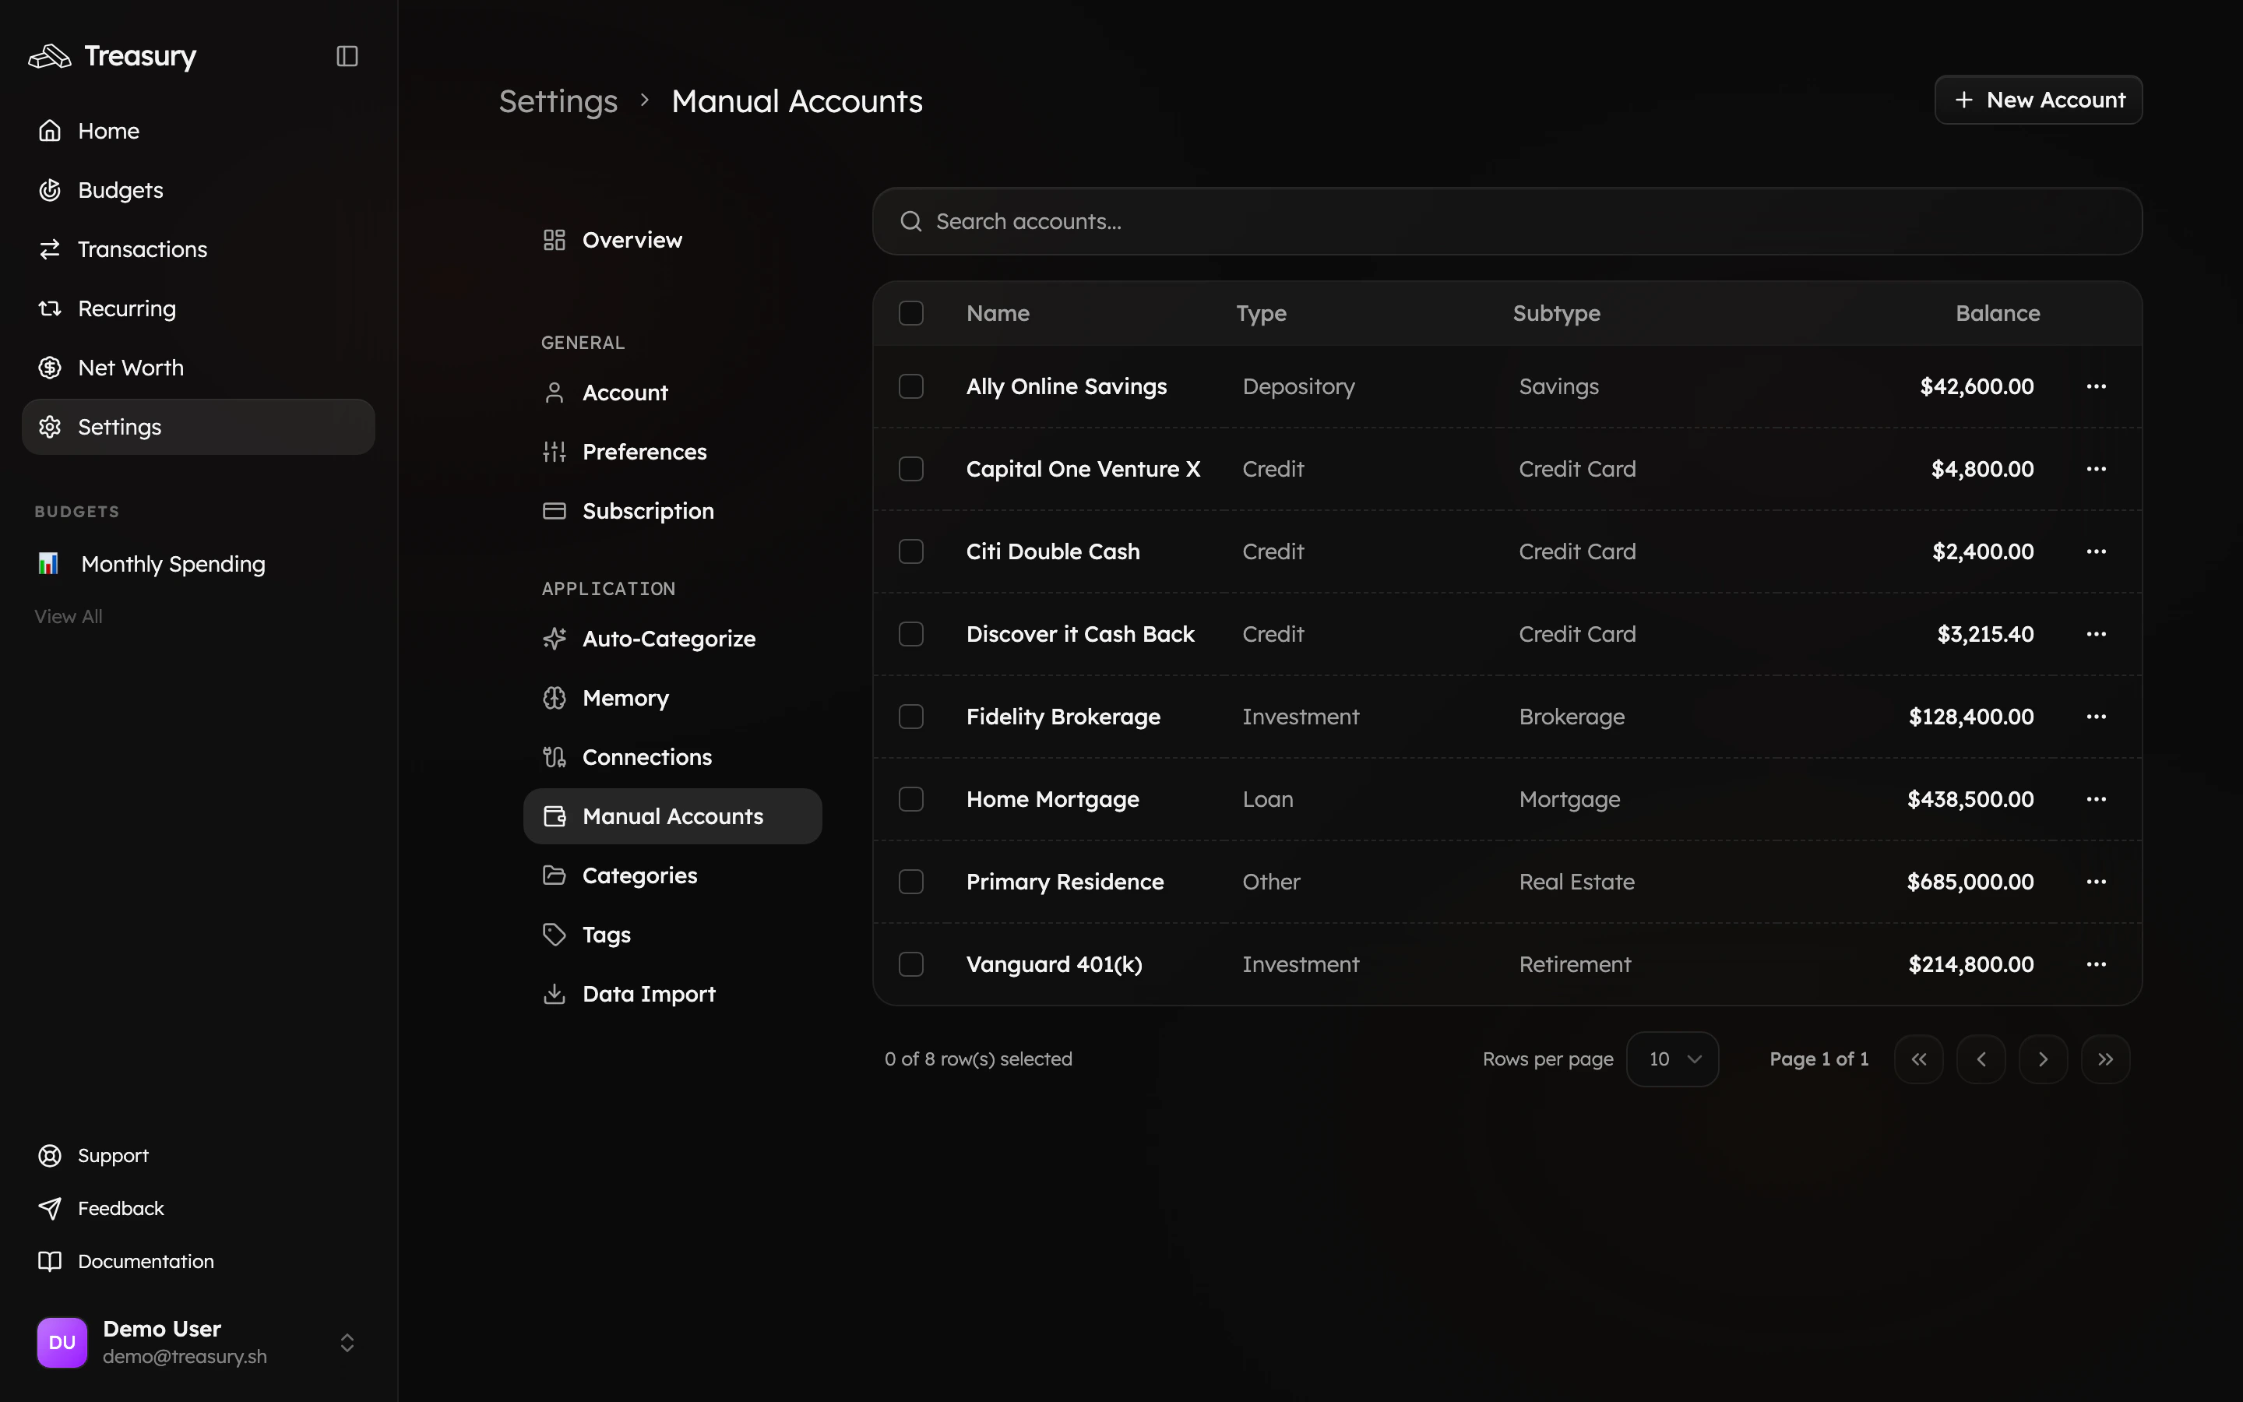This screenshot has width=2243, height=1402.
Task: Click the Treasury logo icon
Action: pyautogui.click(x=50, y=57)
